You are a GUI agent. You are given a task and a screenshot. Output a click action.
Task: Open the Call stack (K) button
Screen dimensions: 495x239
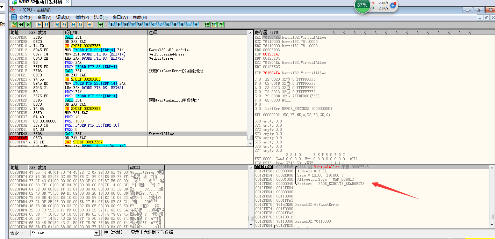click(168, 24)
